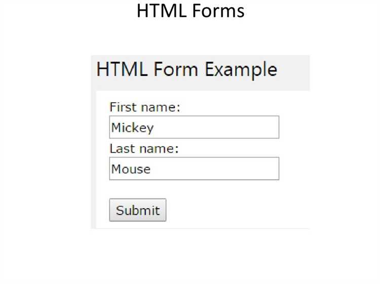Click the "First name:" label
This screenshot has height=284, width=380.
click(x=145, y=107)
